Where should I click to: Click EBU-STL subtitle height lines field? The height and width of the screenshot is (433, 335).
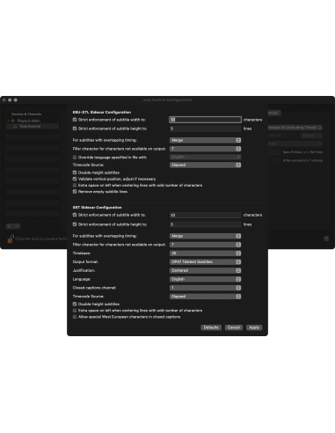205,128
